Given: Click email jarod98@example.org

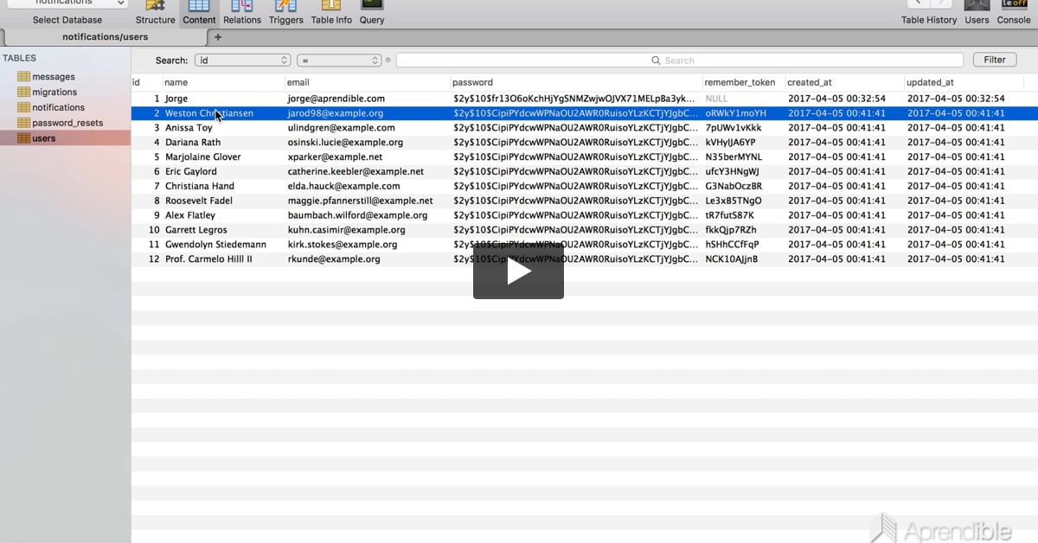Looking at the screenshot, I should [x=336, y=113].
